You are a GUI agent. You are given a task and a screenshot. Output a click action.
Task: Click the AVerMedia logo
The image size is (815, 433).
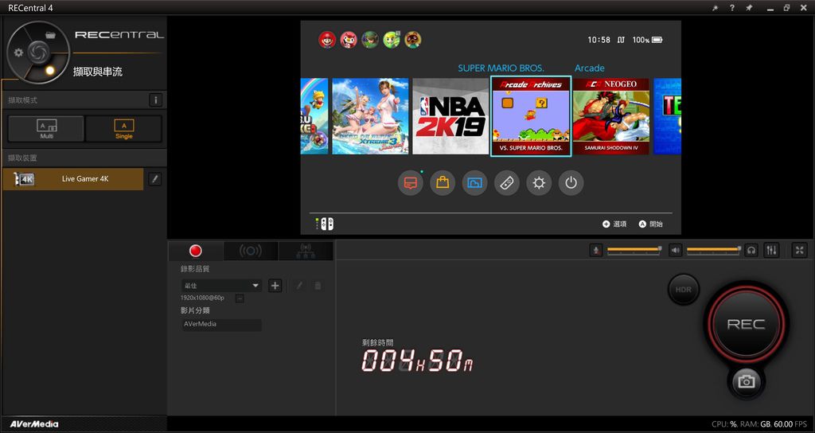34,424
